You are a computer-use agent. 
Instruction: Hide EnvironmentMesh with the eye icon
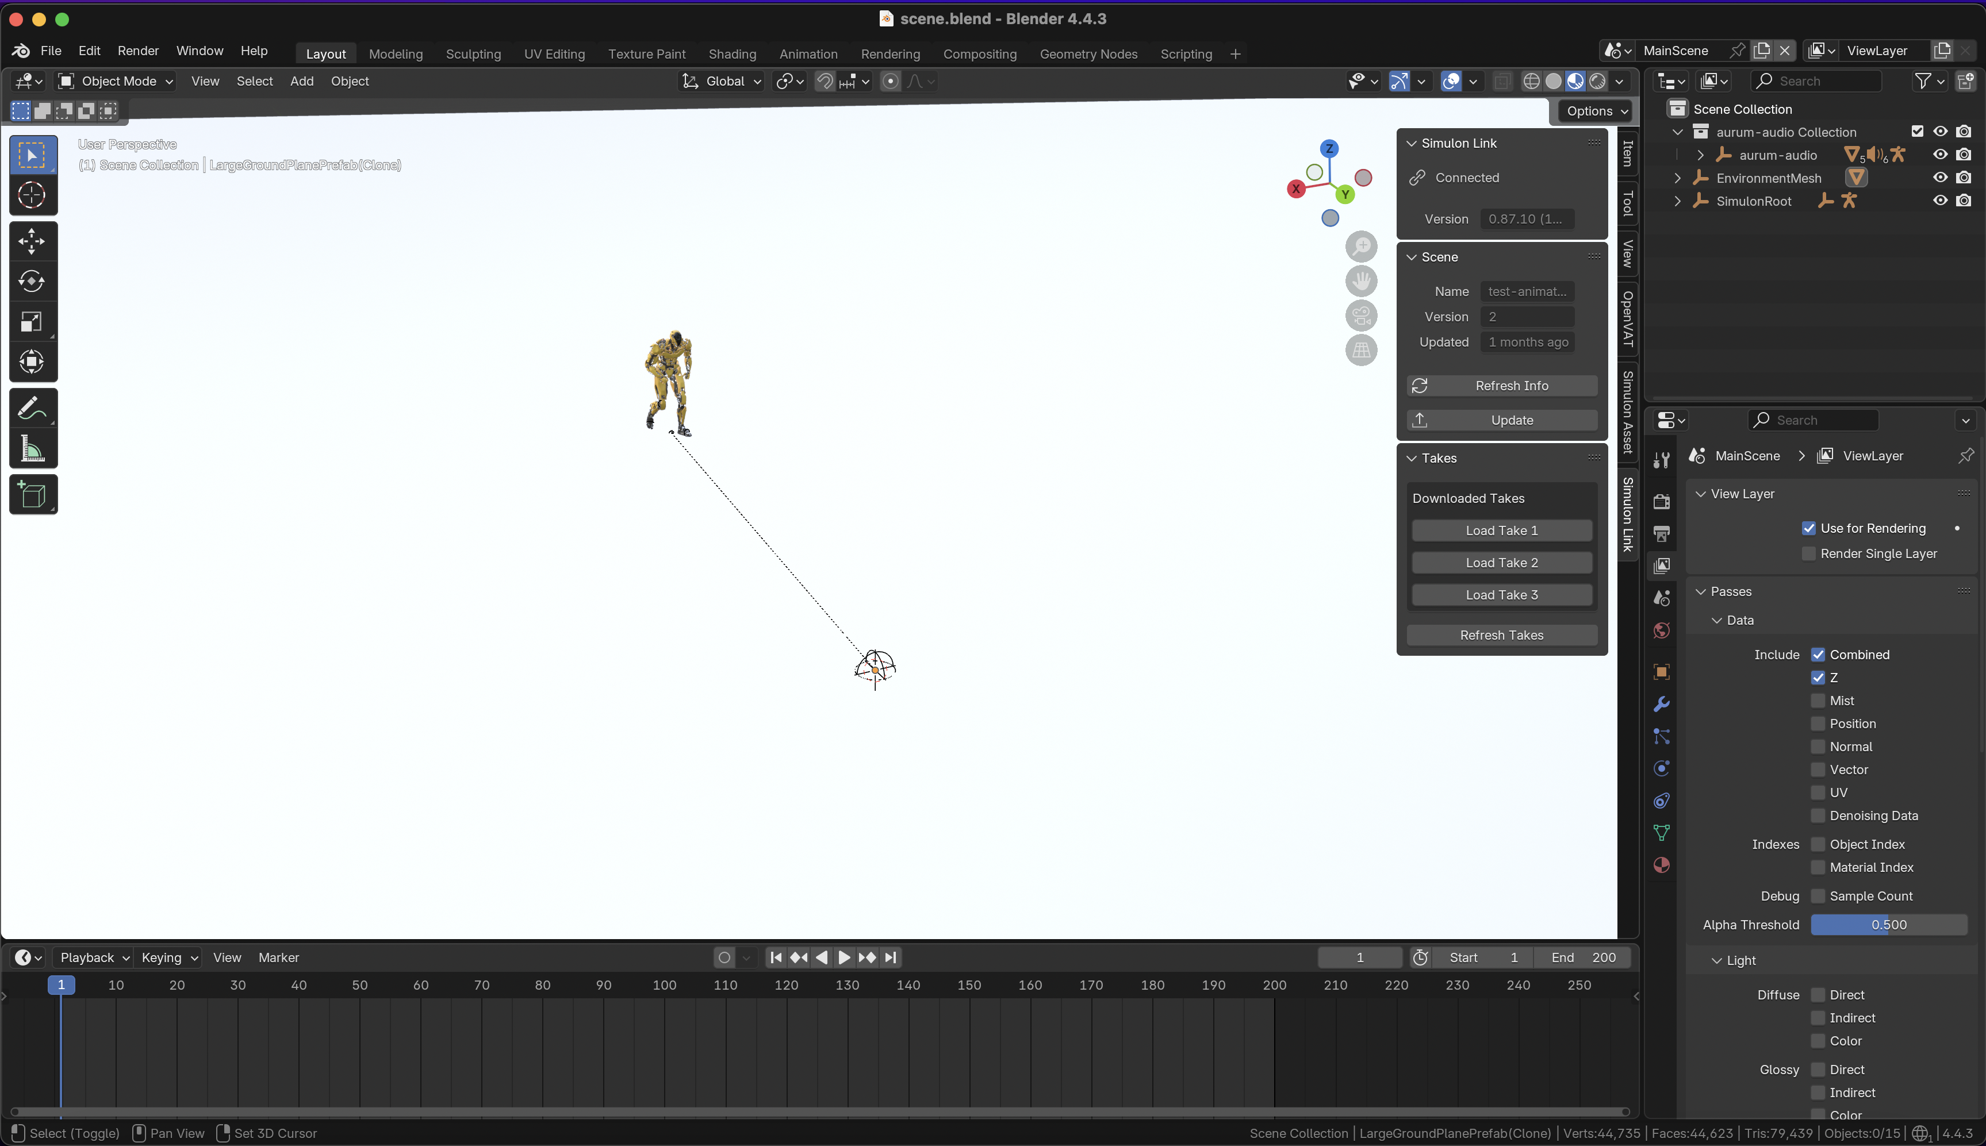coord(1941,178)
